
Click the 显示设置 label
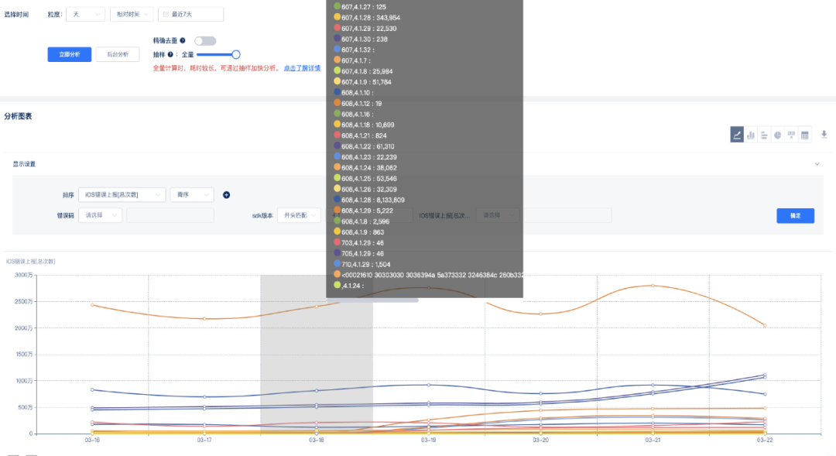click(x=24, y=164)
